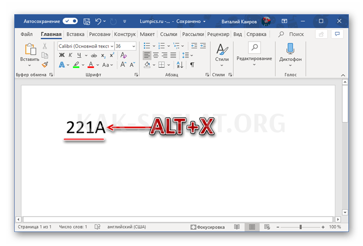
Task: Toggle superscript formatting
Action: 112,55
